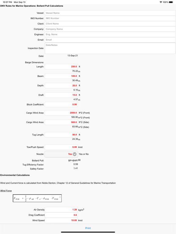Edit the Tow/Push Speed value 6.00
The height and width of the screenshot is (234, 176).
pos(61,147)
